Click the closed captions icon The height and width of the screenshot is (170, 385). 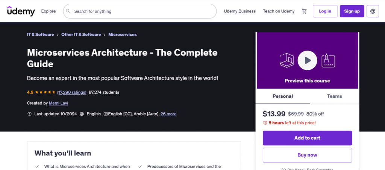tap(106, 114)
